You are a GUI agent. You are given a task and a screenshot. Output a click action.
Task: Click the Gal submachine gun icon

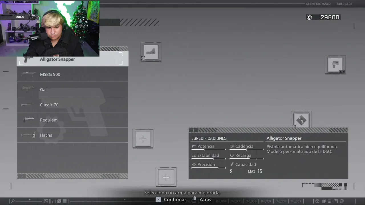coord(28,89)
